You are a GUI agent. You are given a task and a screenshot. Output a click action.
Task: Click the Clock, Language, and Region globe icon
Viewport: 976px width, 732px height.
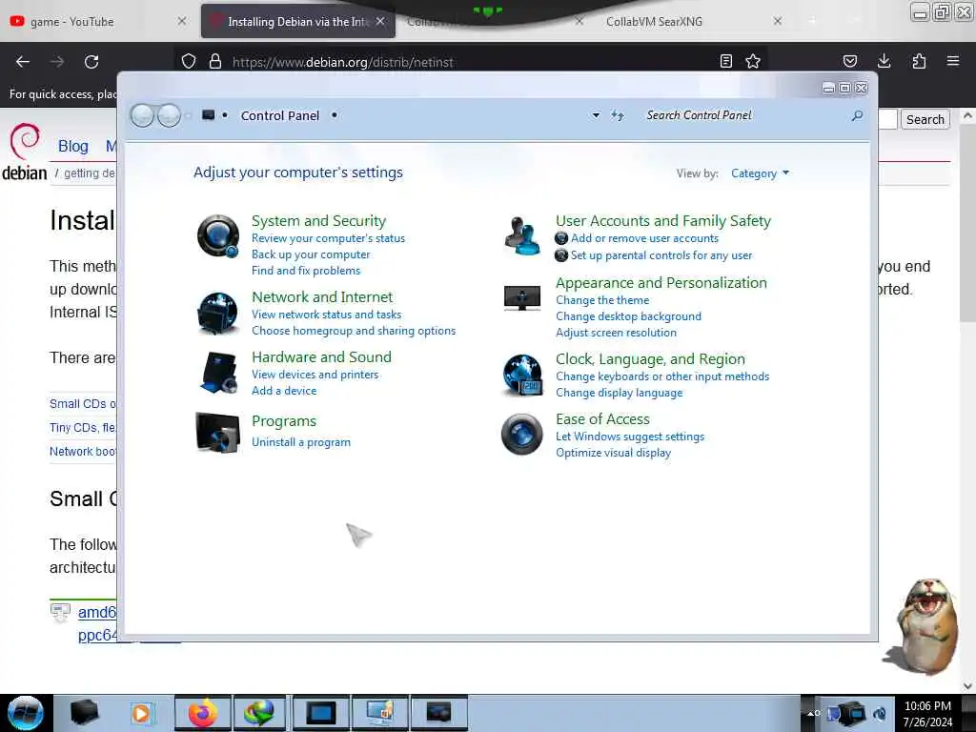click(x=522, y=375)
